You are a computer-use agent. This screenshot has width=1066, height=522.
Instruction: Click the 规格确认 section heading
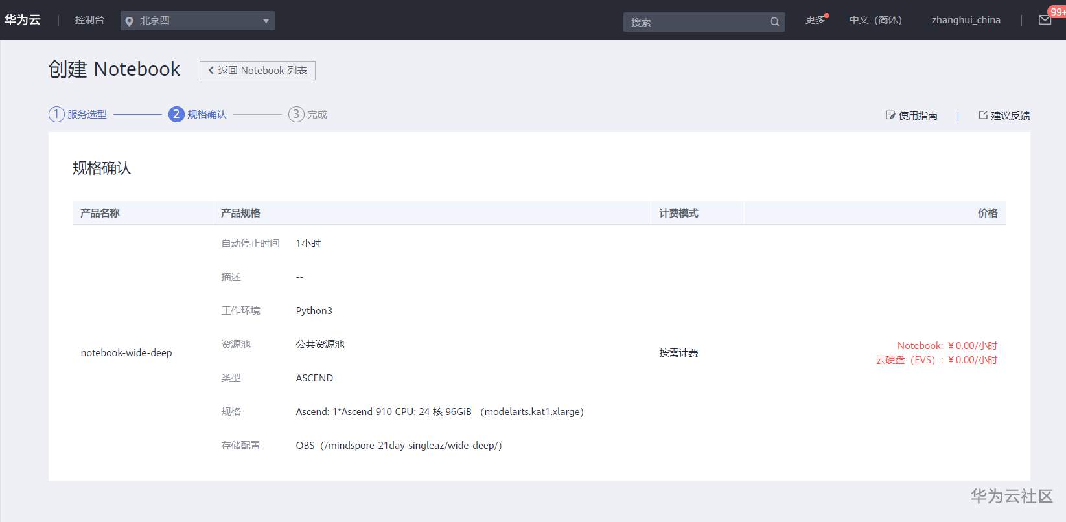pyautogui.click(x=102, y=168)
